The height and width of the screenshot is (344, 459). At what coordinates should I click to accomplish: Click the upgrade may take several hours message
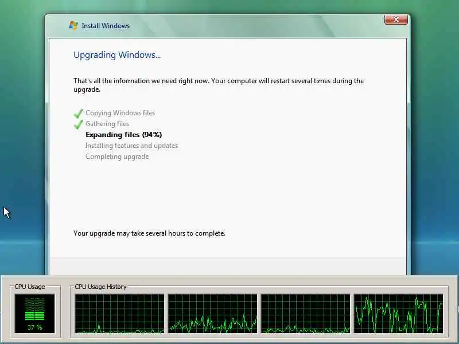(x=149, y=233)
